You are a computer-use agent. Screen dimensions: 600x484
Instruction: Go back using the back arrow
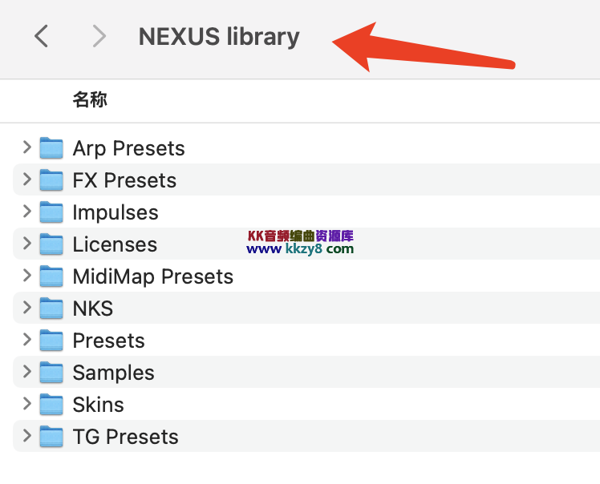[41, 36]
